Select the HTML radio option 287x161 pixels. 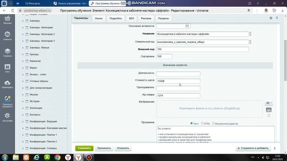[202, 123]
